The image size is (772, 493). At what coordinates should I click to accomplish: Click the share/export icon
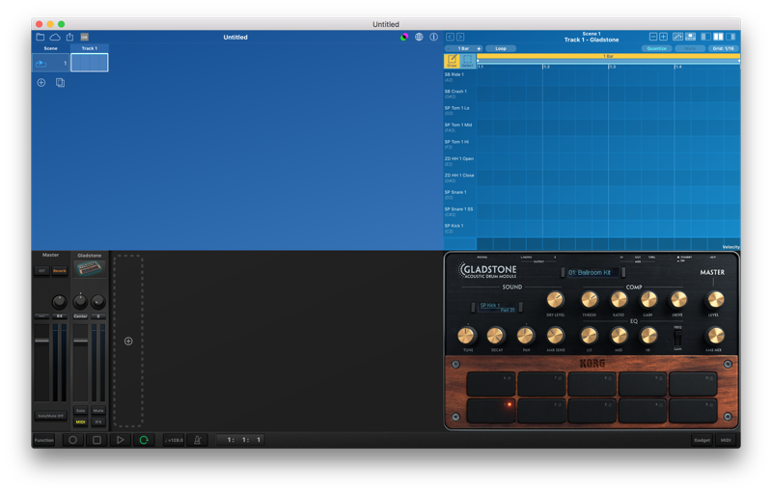point(69,37)
